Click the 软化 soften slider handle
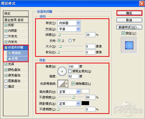The image size is (145, 119). (58, 52)
